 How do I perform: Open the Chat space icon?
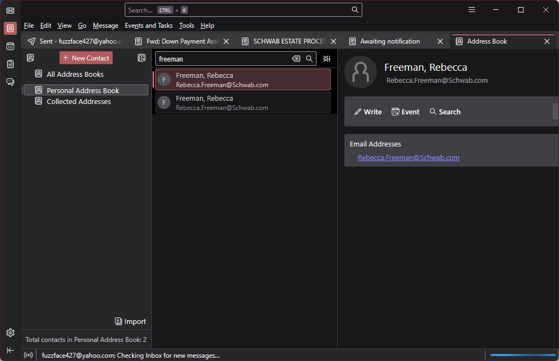[10, 82]
